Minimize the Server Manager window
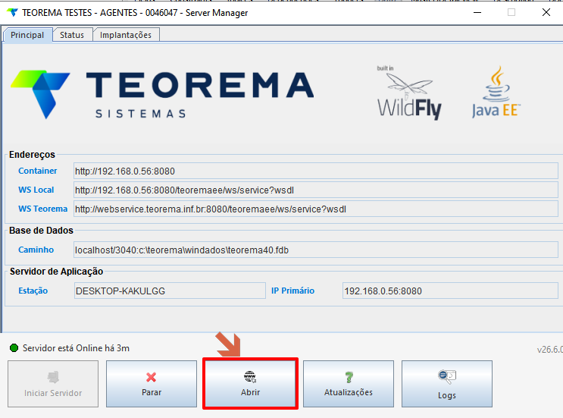The image size is (563, 418). [477, 13]
